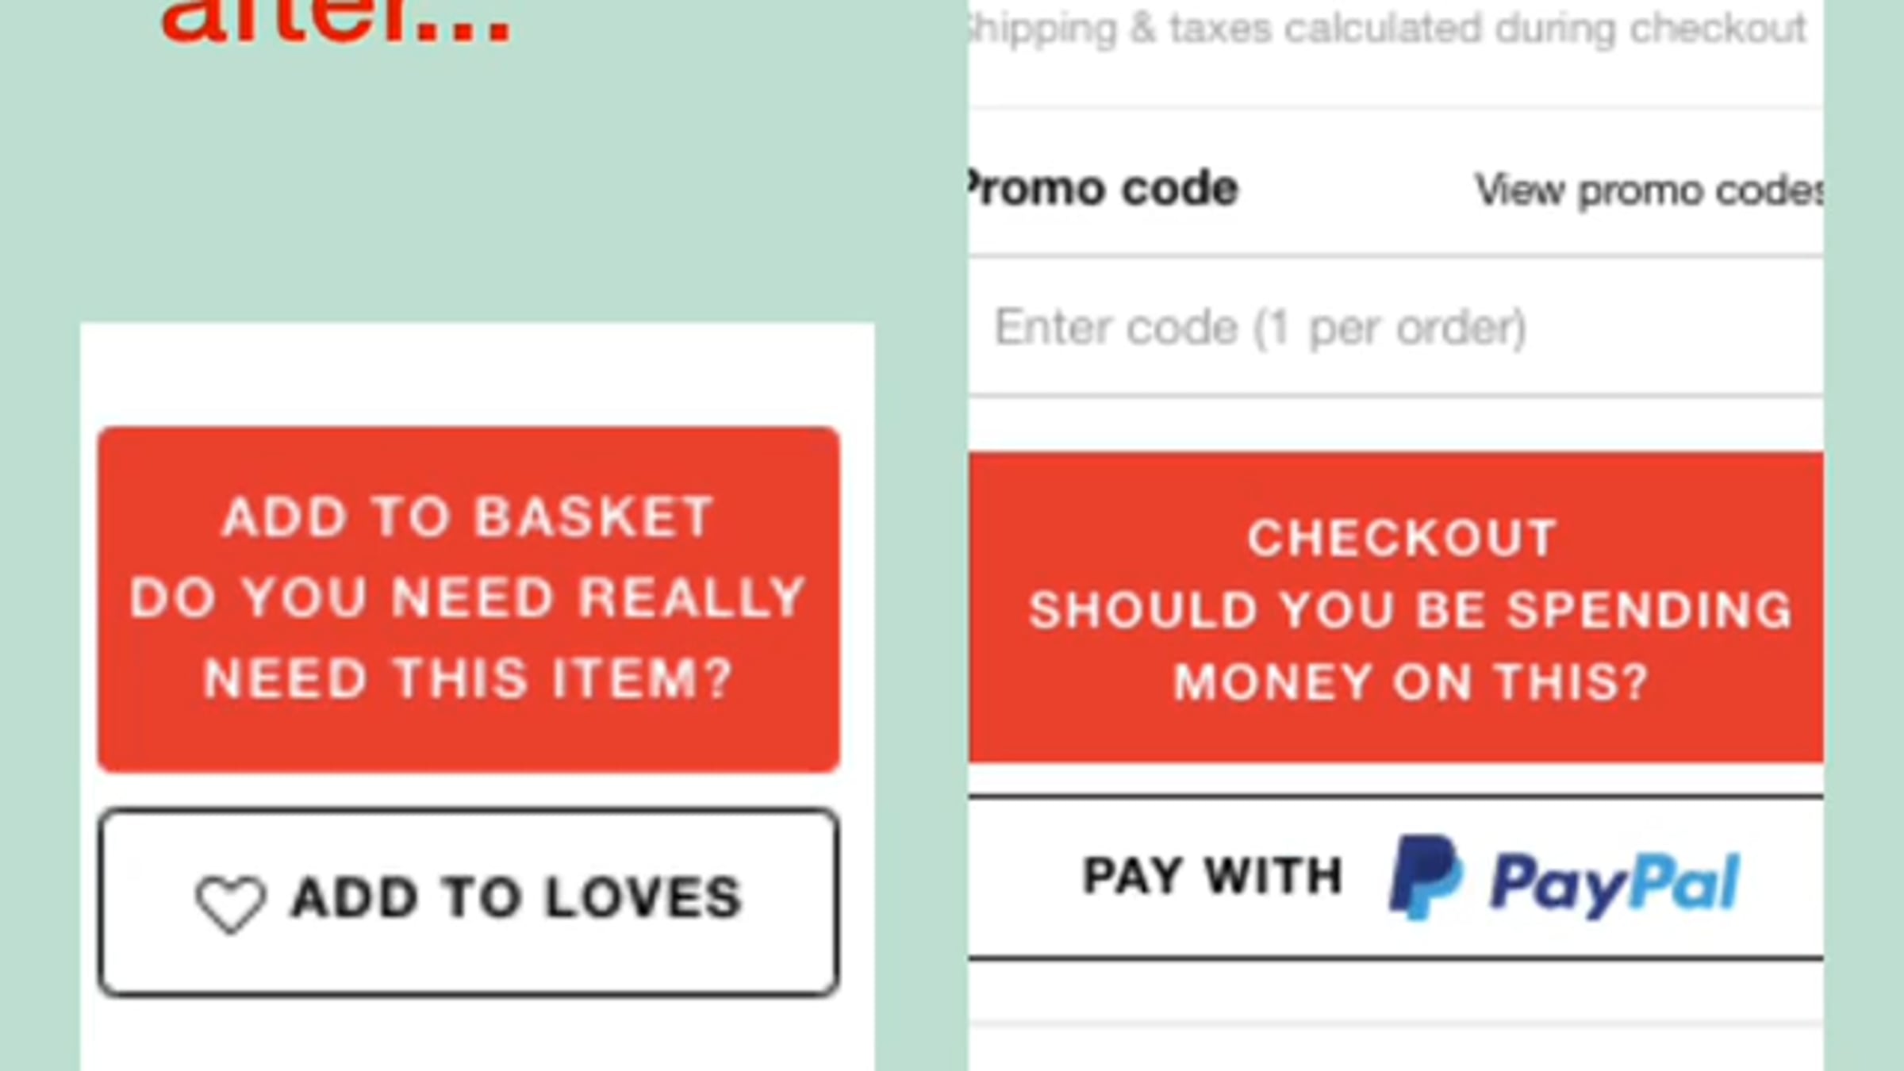Click the divider line under the promo code field
The height and width of the screenshot is (1071, 1904).
tap(1395, 395)
